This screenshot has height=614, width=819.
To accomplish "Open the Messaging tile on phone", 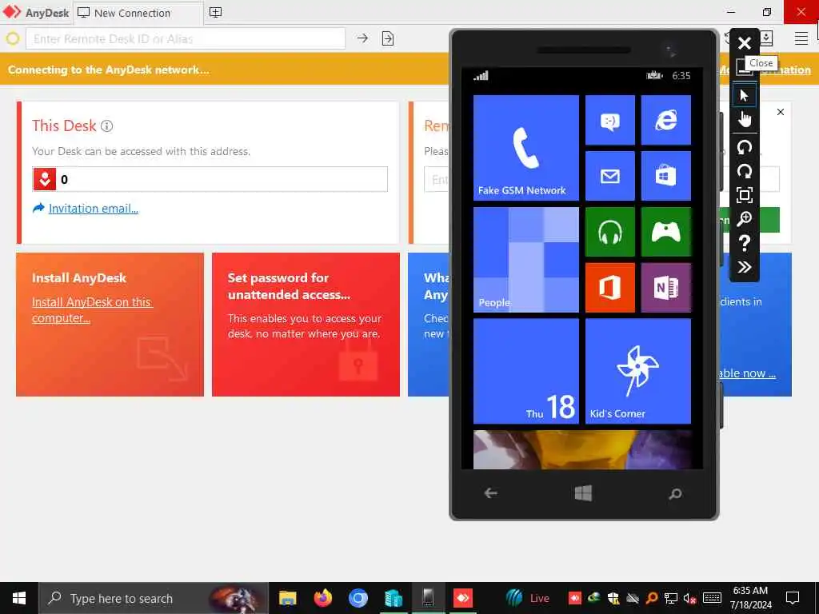I will coord(610,120).
